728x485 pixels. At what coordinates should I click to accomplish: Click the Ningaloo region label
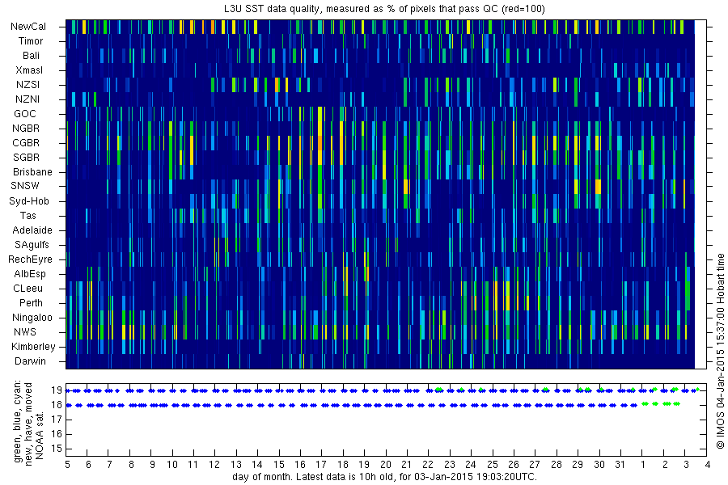[x=32, y=318]
